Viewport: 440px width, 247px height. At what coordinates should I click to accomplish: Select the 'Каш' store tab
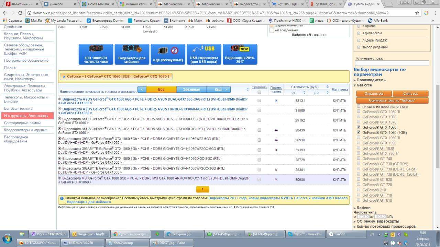(214, 89)
